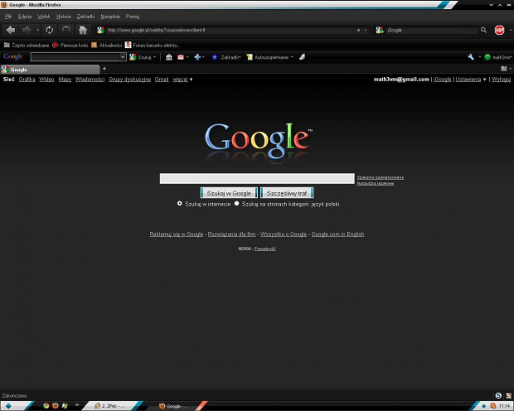
Task: Click the Google Toolbar building icon
Action: 169,57
